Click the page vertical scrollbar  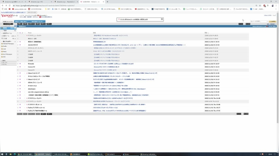[x=278, y=67]
